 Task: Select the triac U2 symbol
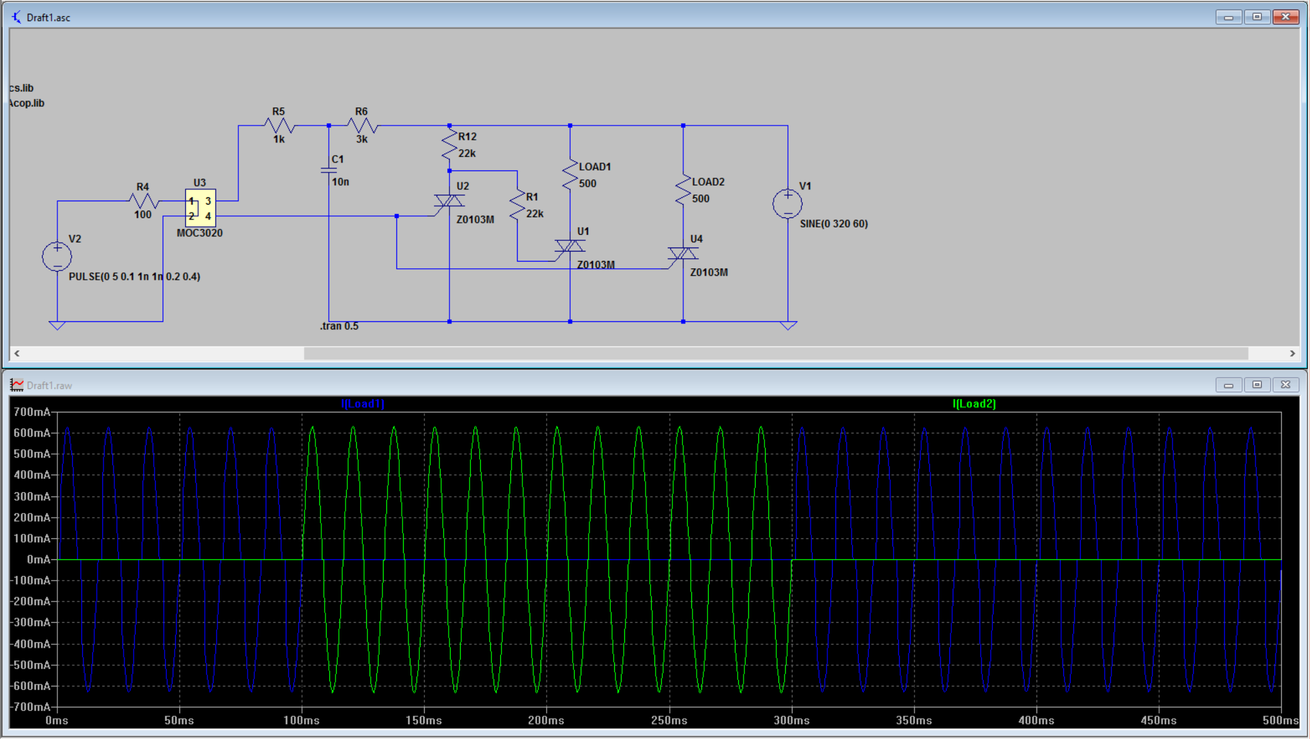[x=449, y=202]
